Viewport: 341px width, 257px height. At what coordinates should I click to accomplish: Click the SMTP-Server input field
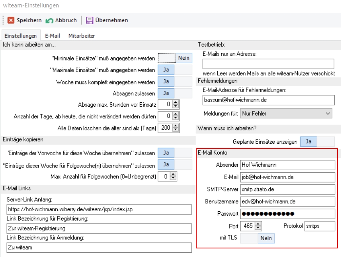287,189
